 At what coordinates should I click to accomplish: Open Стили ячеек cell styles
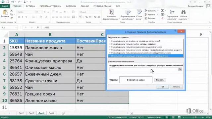click(x=139, y=15)
